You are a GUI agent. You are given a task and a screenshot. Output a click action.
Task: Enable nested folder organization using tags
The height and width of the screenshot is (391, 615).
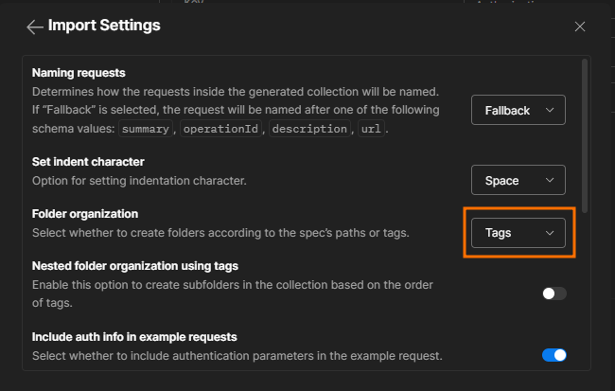tap(553, 293)
